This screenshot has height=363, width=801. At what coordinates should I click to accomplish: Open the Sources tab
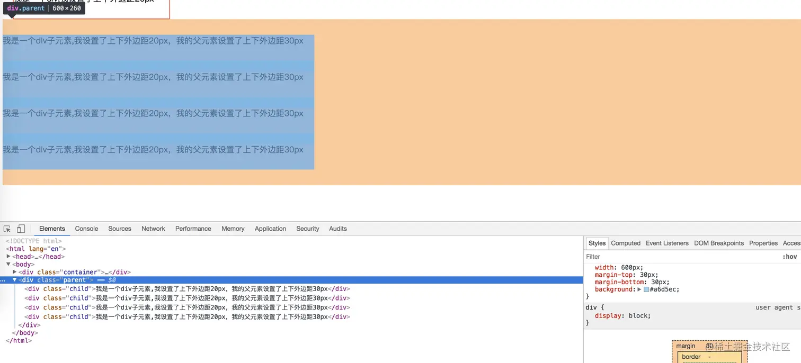coord(120,229)
